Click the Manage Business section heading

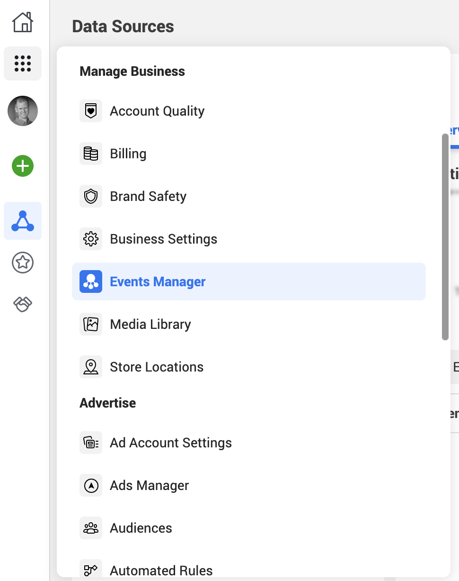(132, 72)
